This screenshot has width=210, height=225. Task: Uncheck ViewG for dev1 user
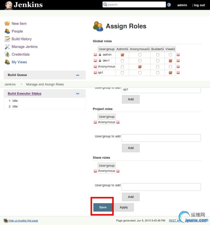(x=170, y=61)
